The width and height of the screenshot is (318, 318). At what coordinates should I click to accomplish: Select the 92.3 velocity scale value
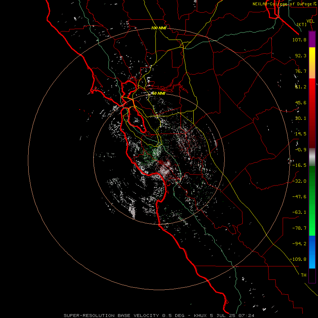click(301, 55)
